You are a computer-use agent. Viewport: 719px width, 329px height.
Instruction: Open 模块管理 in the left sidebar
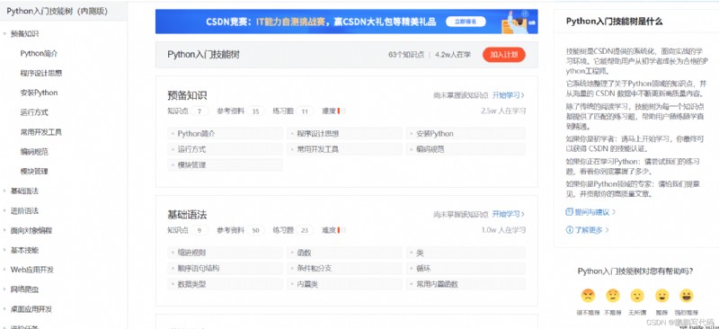click(x=34, y=172)
